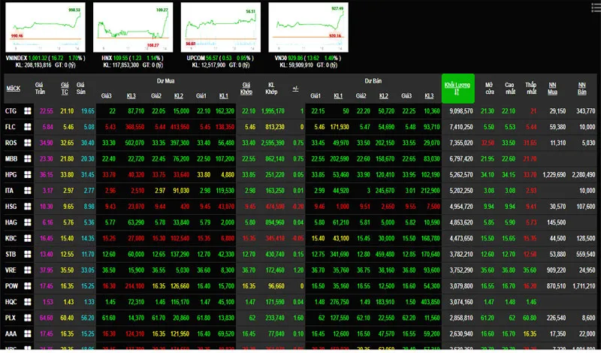Open the grid icon beside POW
This screenshot has width=601, height=353.
(x=28, y=286)
